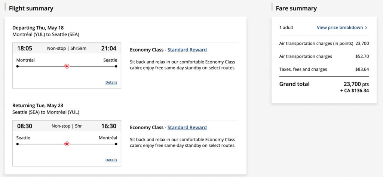This screenshot has height=177, width=383.
Task: Open Details for the departing Montréal–Seattle flight
Action: pyautogui.click(x=111, y=83)
